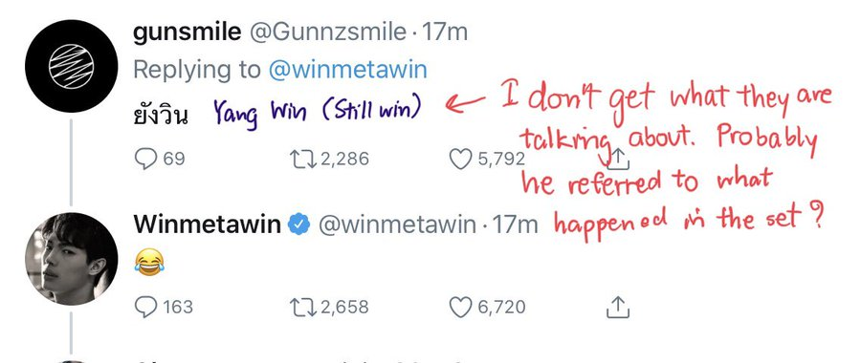The height and width of the screenshot is (363, 861).
Task: Click the @winmetawin mention in Replying to
Action: point(347,70)
